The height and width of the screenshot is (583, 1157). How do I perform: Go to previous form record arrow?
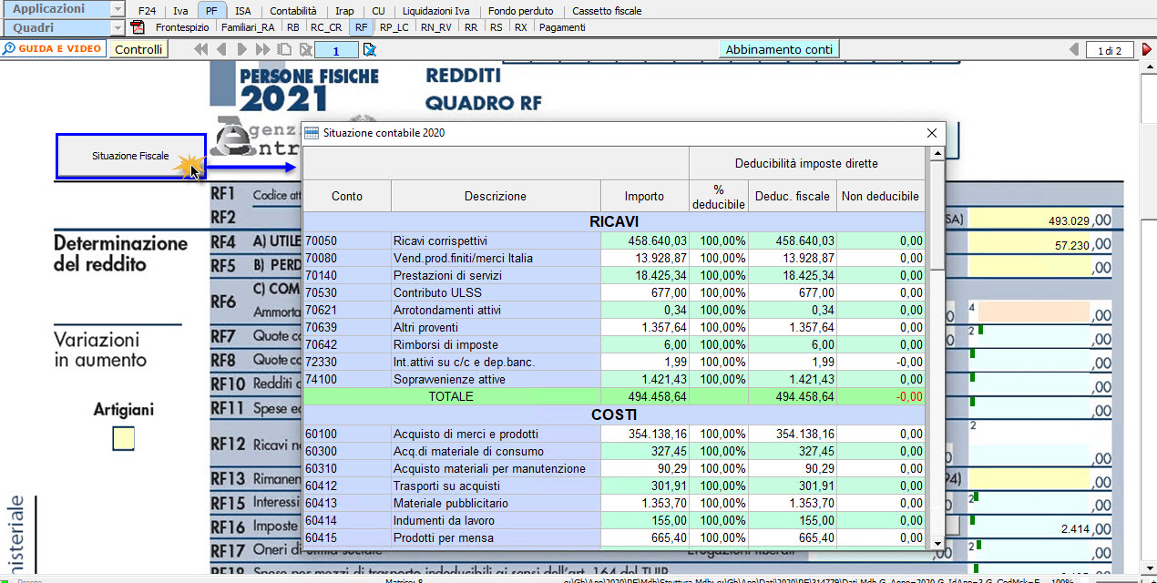pos(220,49)
